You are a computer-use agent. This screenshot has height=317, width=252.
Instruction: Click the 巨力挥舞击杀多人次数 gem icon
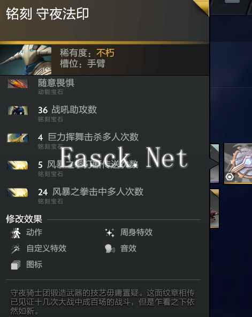18,138
